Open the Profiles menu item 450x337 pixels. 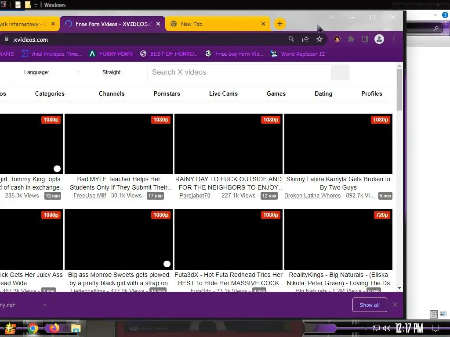click(372, 94)
